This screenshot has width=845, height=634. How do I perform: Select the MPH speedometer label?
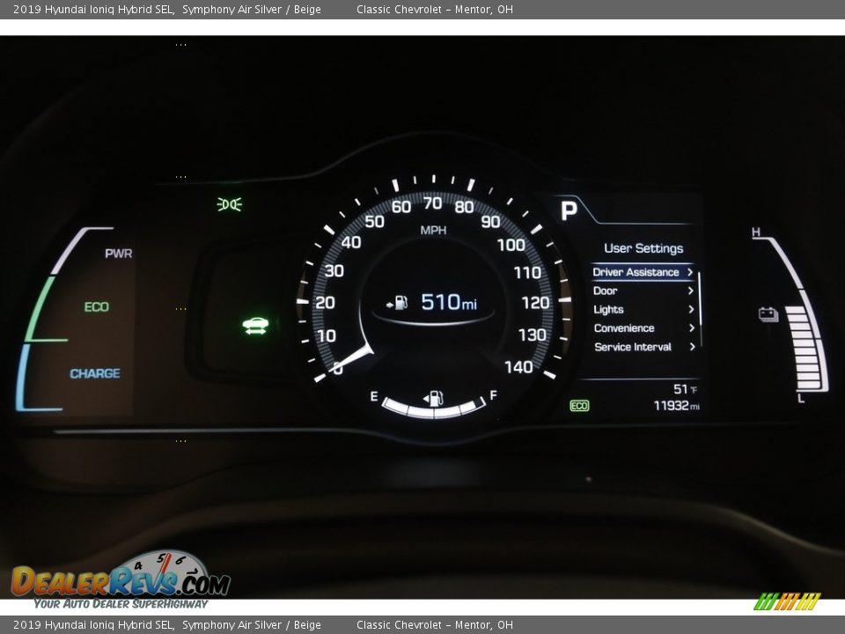433,231
